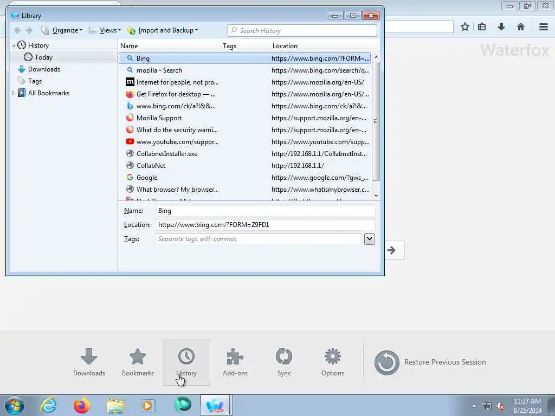Open Bookmarks from start page launcher
The width and height of the screenshot is (555, 416).
click(138, 362)
